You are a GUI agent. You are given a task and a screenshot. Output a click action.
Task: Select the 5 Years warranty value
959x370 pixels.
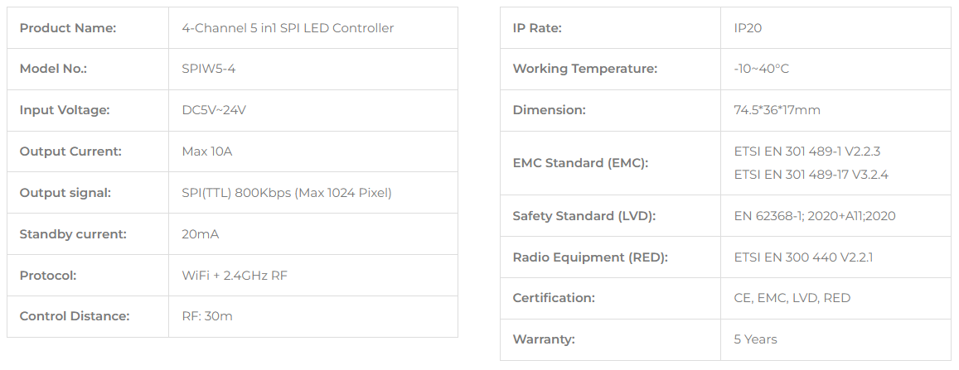755,339
